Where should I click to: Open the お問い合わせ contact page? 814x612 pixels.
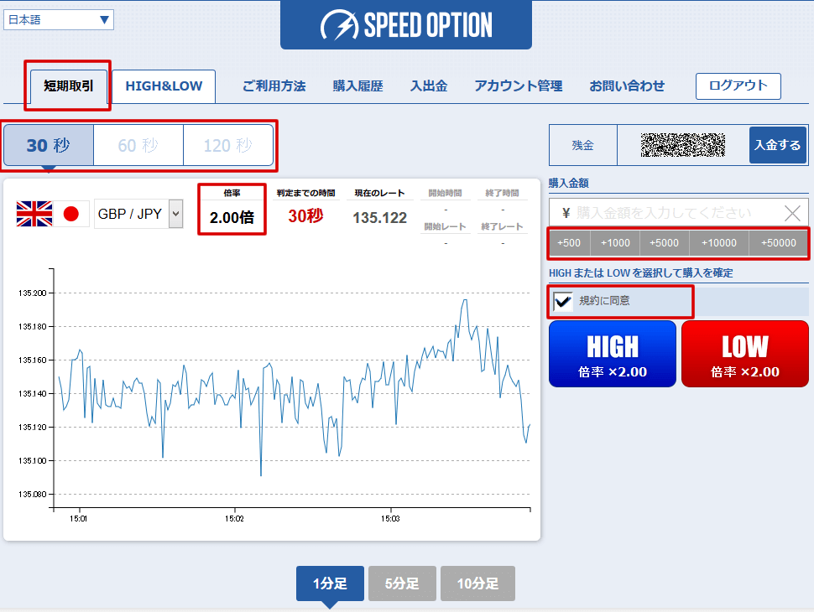pyautogui.click(x=627, y=86)
